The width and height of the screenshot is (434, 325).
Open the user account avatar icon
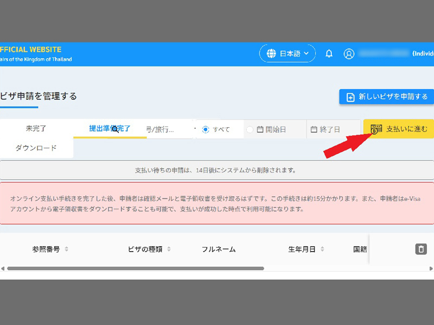(x=349, y=54)
